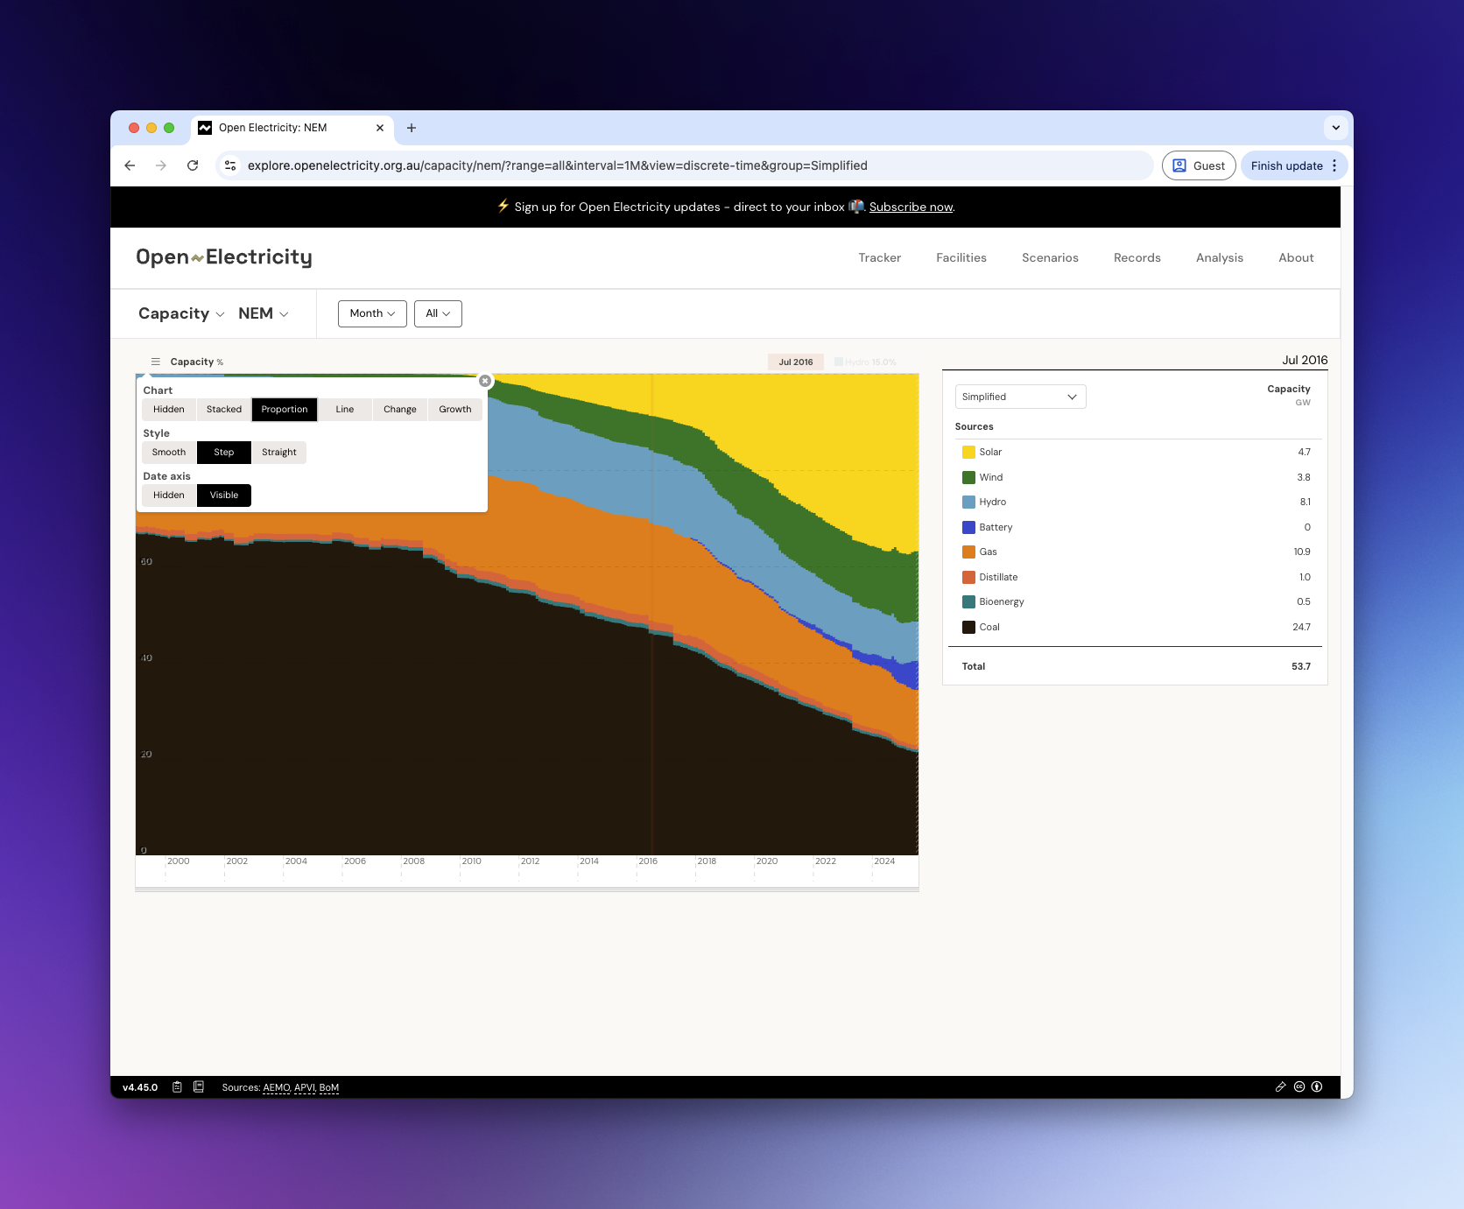The image size is (1464, 1209).
Task: Click the v4.45.0 version label
Action: (140, 1087)
